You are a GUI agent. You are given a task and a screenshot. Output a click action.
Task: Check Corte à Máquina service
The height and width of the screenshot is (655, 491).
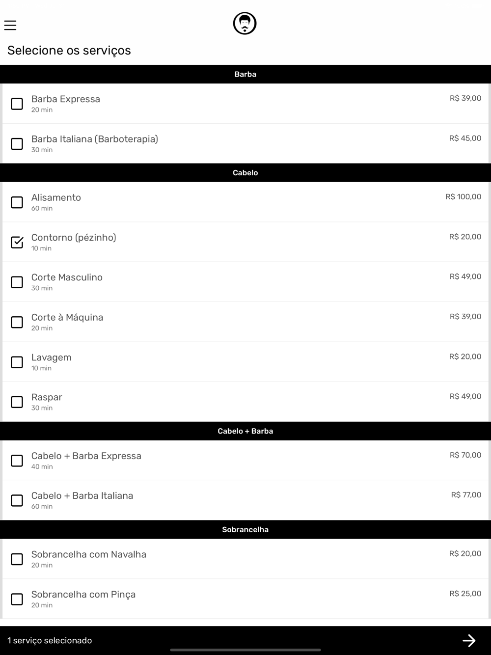[x=17, y=322]
